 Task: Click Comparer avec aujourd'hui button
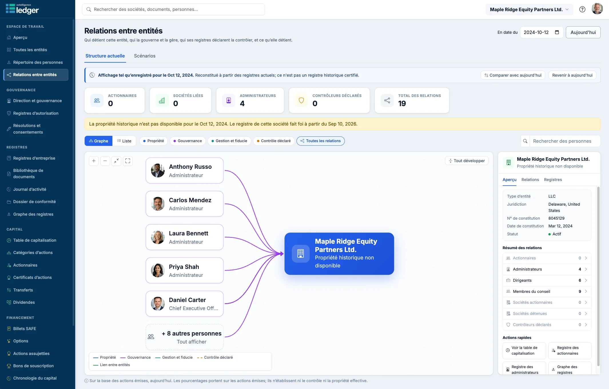[x=513, y=75]
